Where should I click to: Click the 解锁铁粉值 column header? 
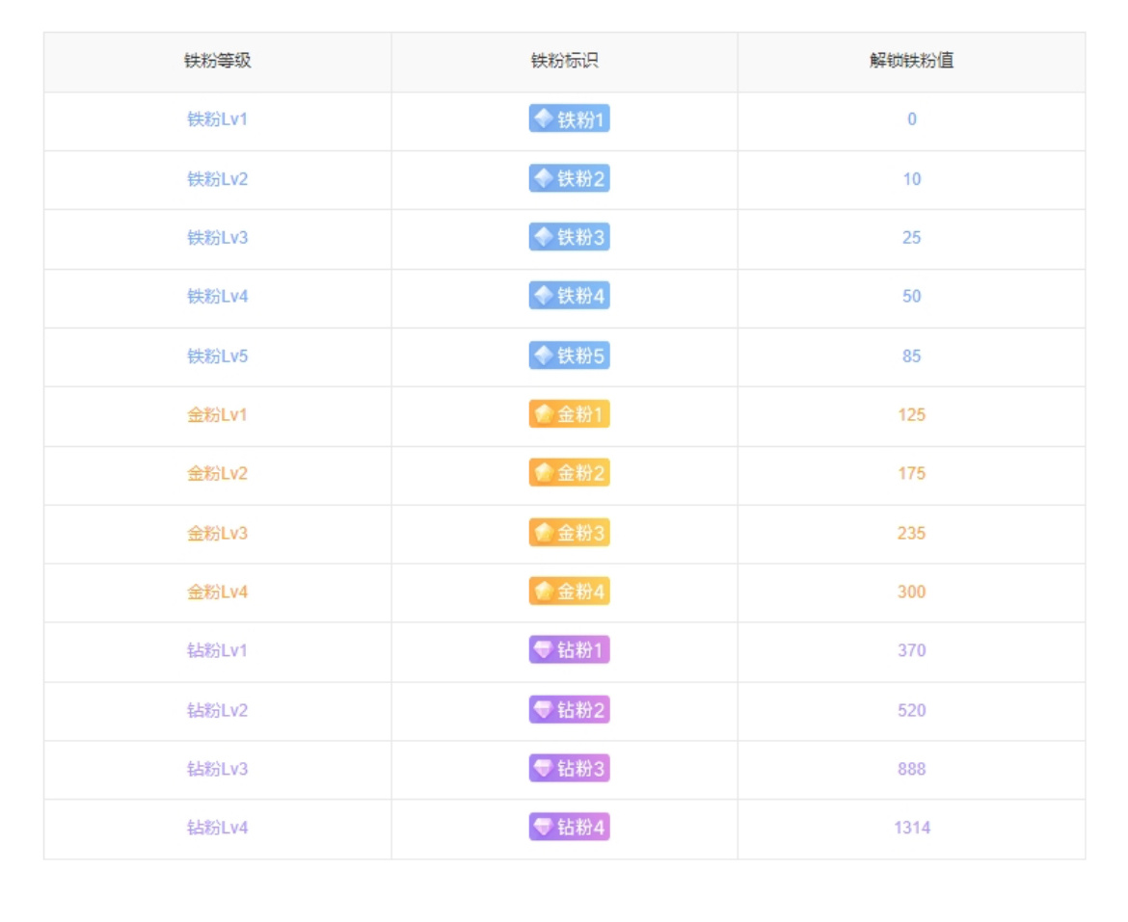pos(911,61)
